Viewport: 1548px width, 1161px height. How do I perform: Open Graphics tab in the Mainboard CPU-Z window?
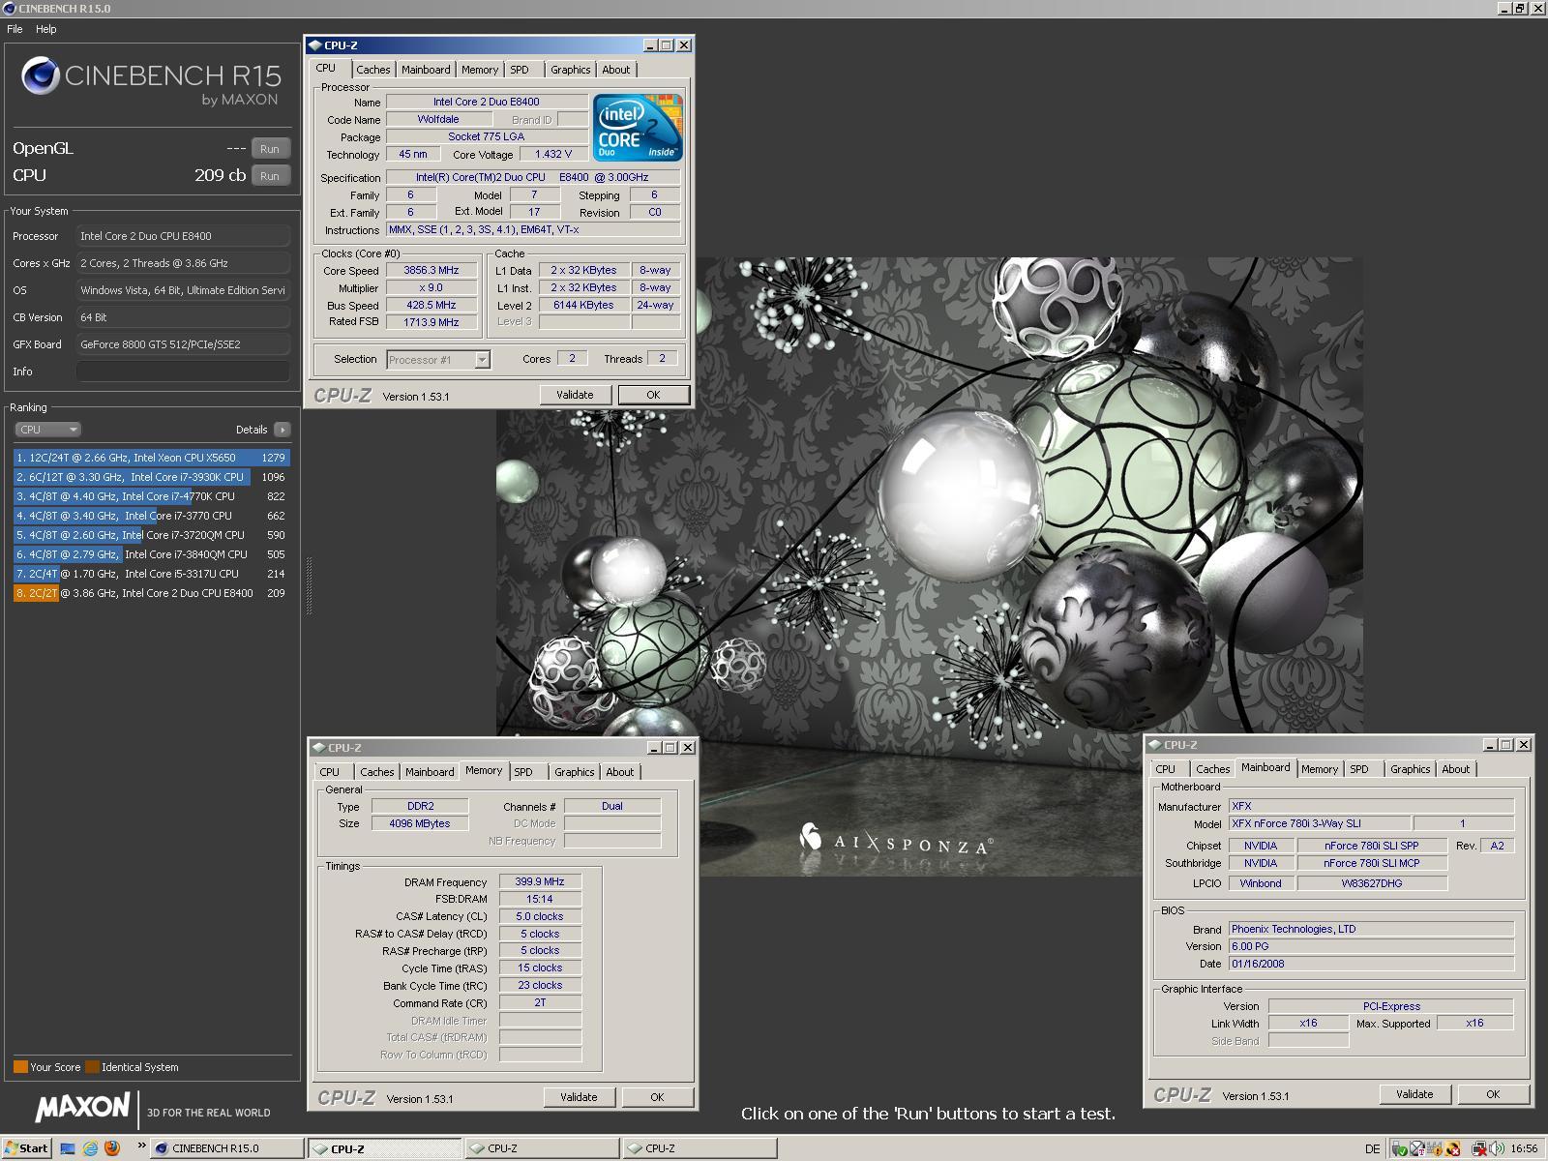(x=1410, y=769)
